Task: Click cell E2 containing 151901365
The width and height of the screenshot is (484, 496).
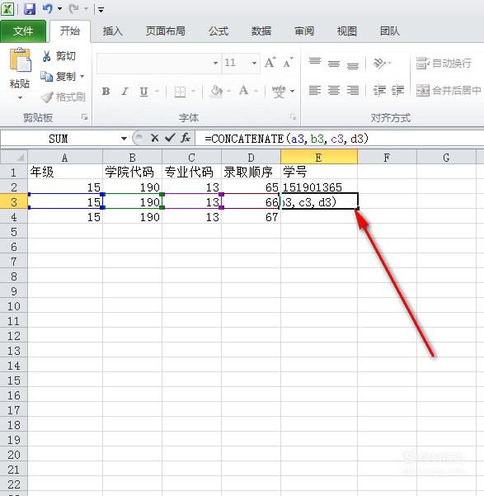Action: coord(319,187)
